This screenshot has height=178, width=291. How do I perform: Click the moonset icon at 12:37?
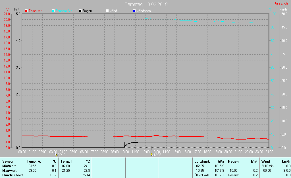pyautogui.click(x=152, y=155)
